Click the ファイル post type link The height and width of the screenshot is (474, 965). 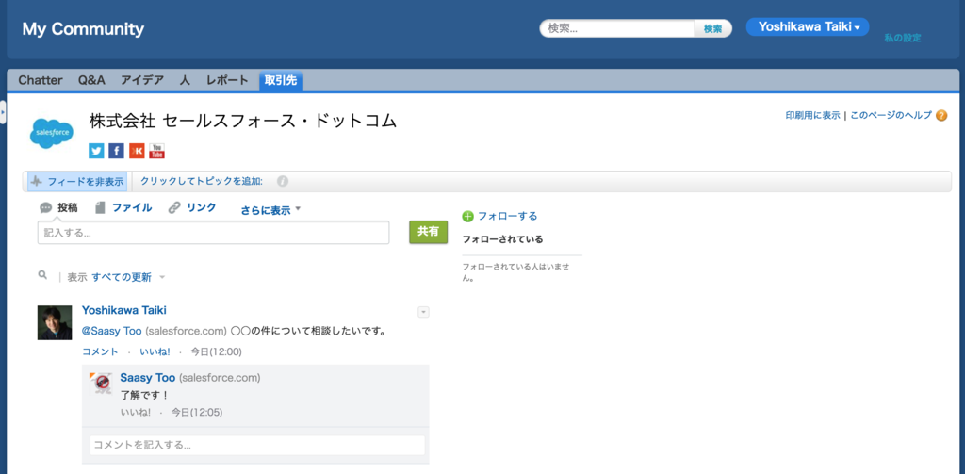pos(132,208)
